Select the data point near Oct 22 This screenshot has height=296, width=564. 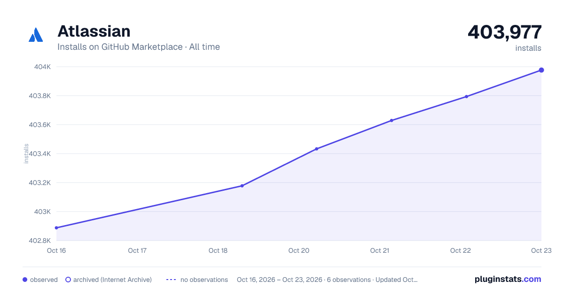click(466, 97)
